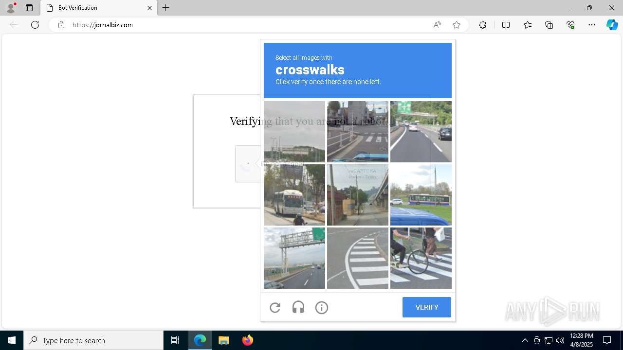623x350 pixels.
Task: Open the Windows Start menu
Action: pyautogui.click(x=12, y=340)
